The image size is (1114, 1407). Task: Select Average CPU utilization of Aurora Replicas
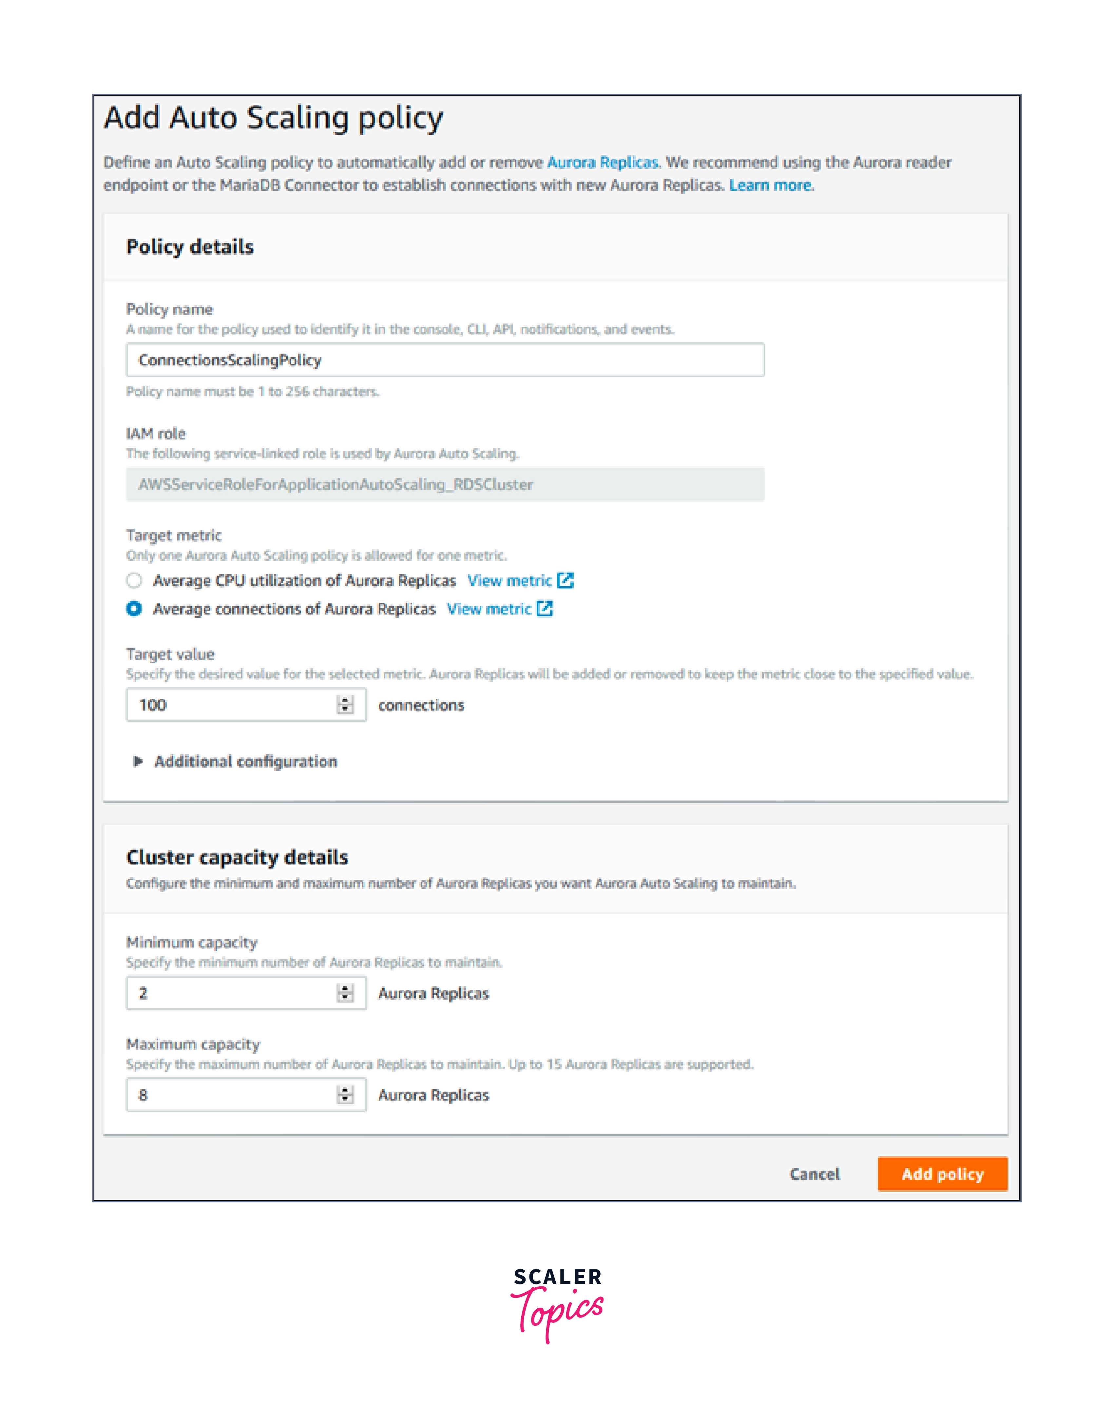click(134, 580)
